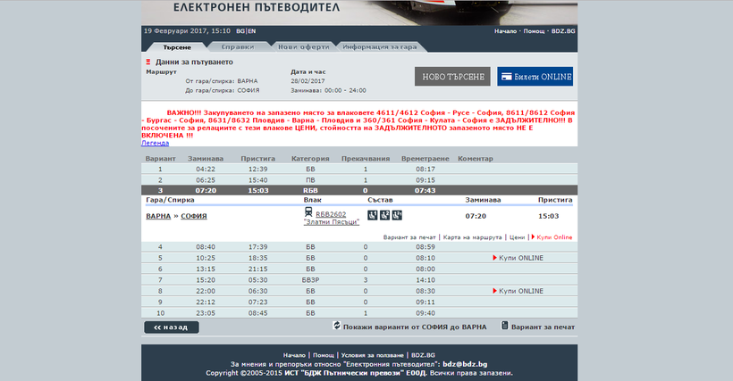Click the first train composition icon
This screenshot has height=381, width=733.
[373, 215]
